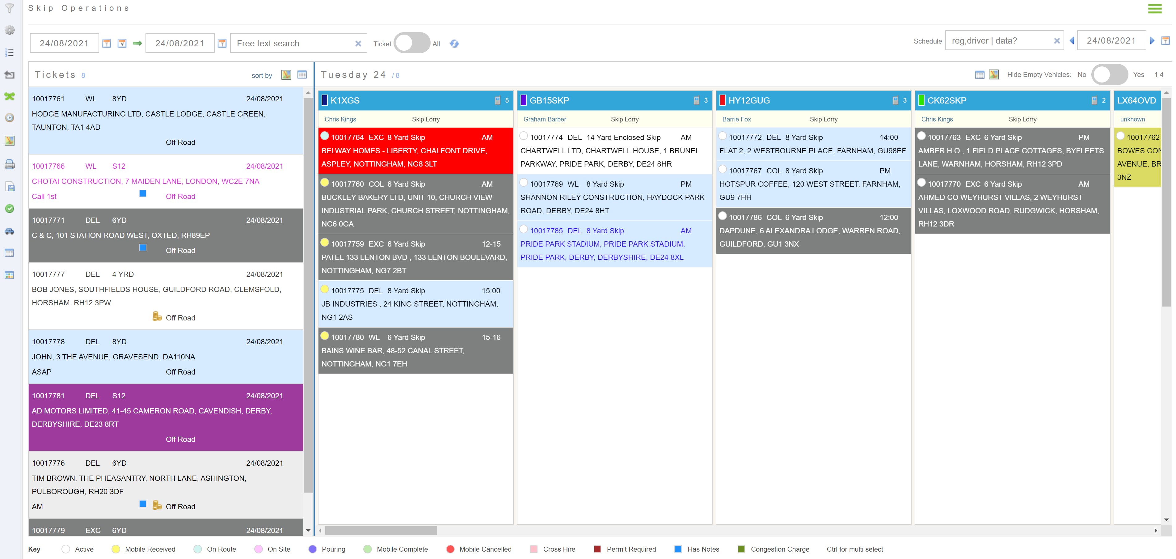Screen dimensions: 1176x559
Task: Go to next schedule day arrow
Action: pyautogui.click(x=1152, y=41)
